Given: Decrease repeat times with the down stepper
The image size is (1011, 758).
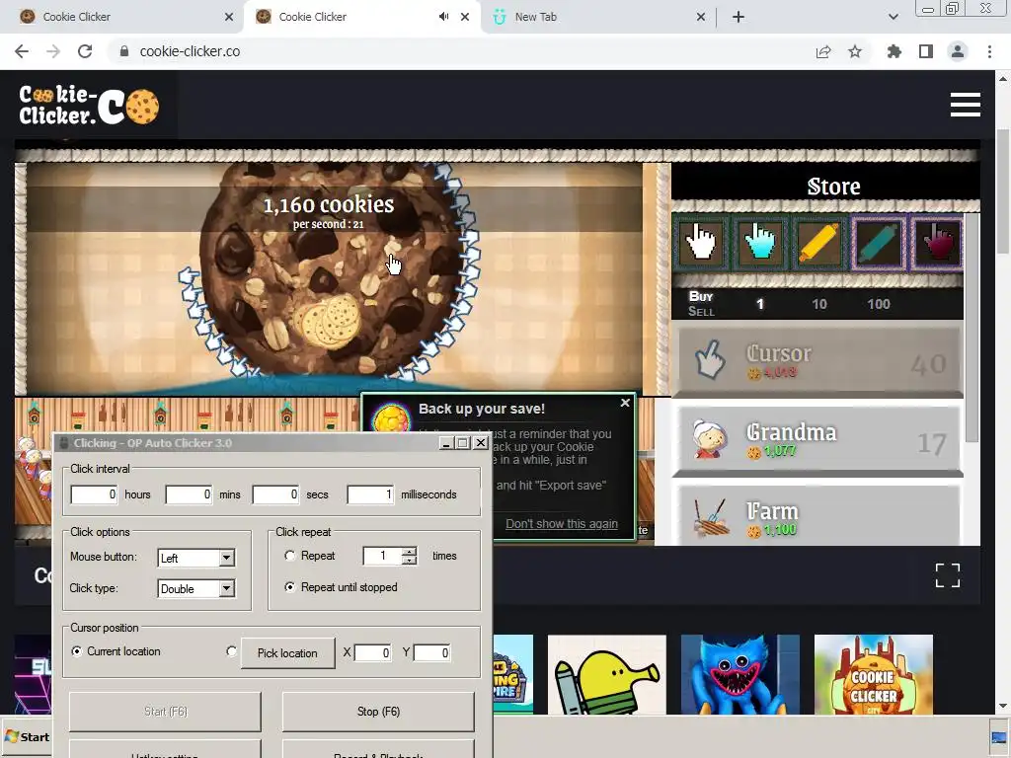Looking at the screenshot, I should [409, 561].
